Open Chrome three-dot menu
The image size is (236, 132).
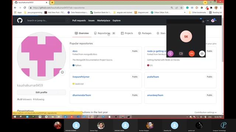click(221, 8)
